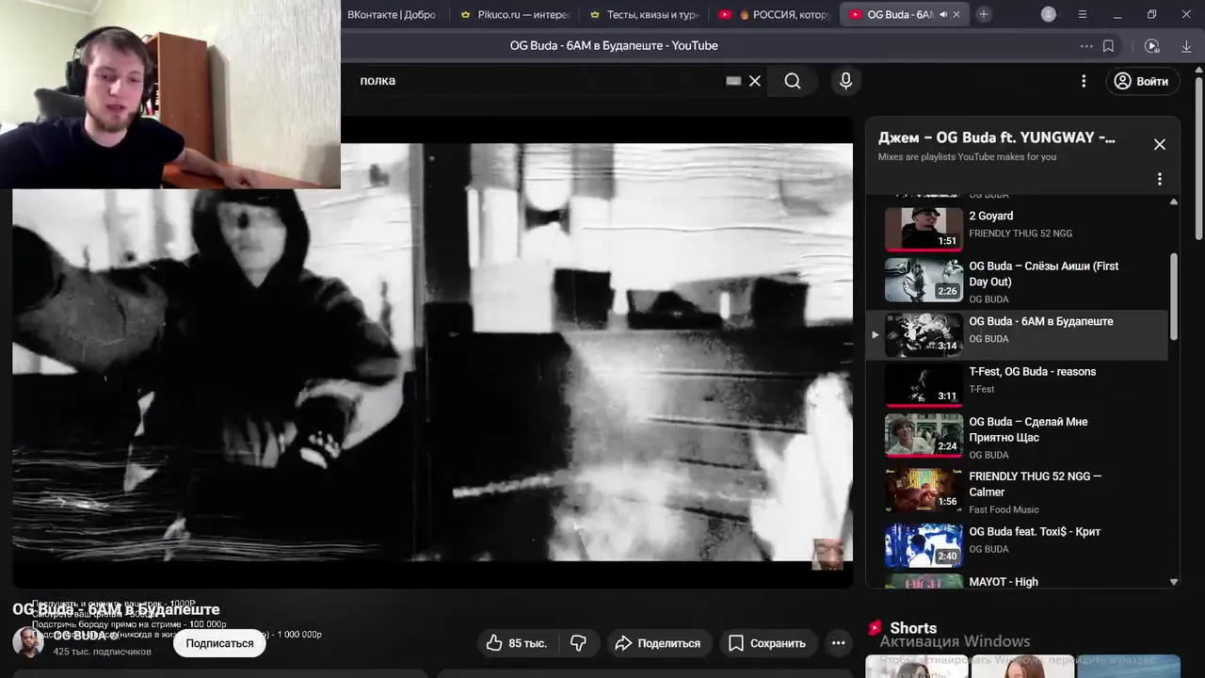
Task: Play 2 Goyard from the playlist
Action: (x=1017, y=228)
